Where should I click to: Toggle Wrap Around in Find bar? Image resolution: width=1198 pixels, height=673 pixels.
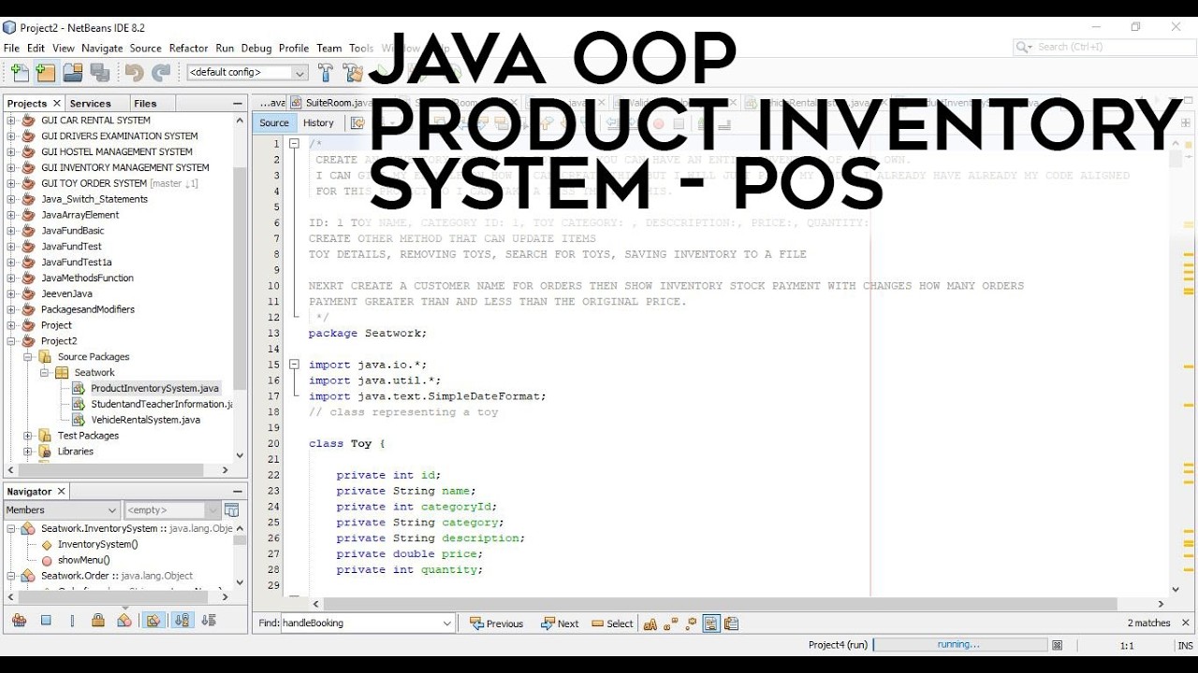click(x=731, y=623)
